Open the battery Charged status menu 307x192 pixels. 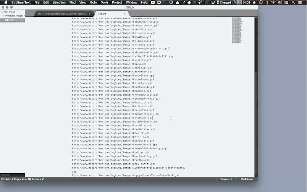click(x=224, y=2)
